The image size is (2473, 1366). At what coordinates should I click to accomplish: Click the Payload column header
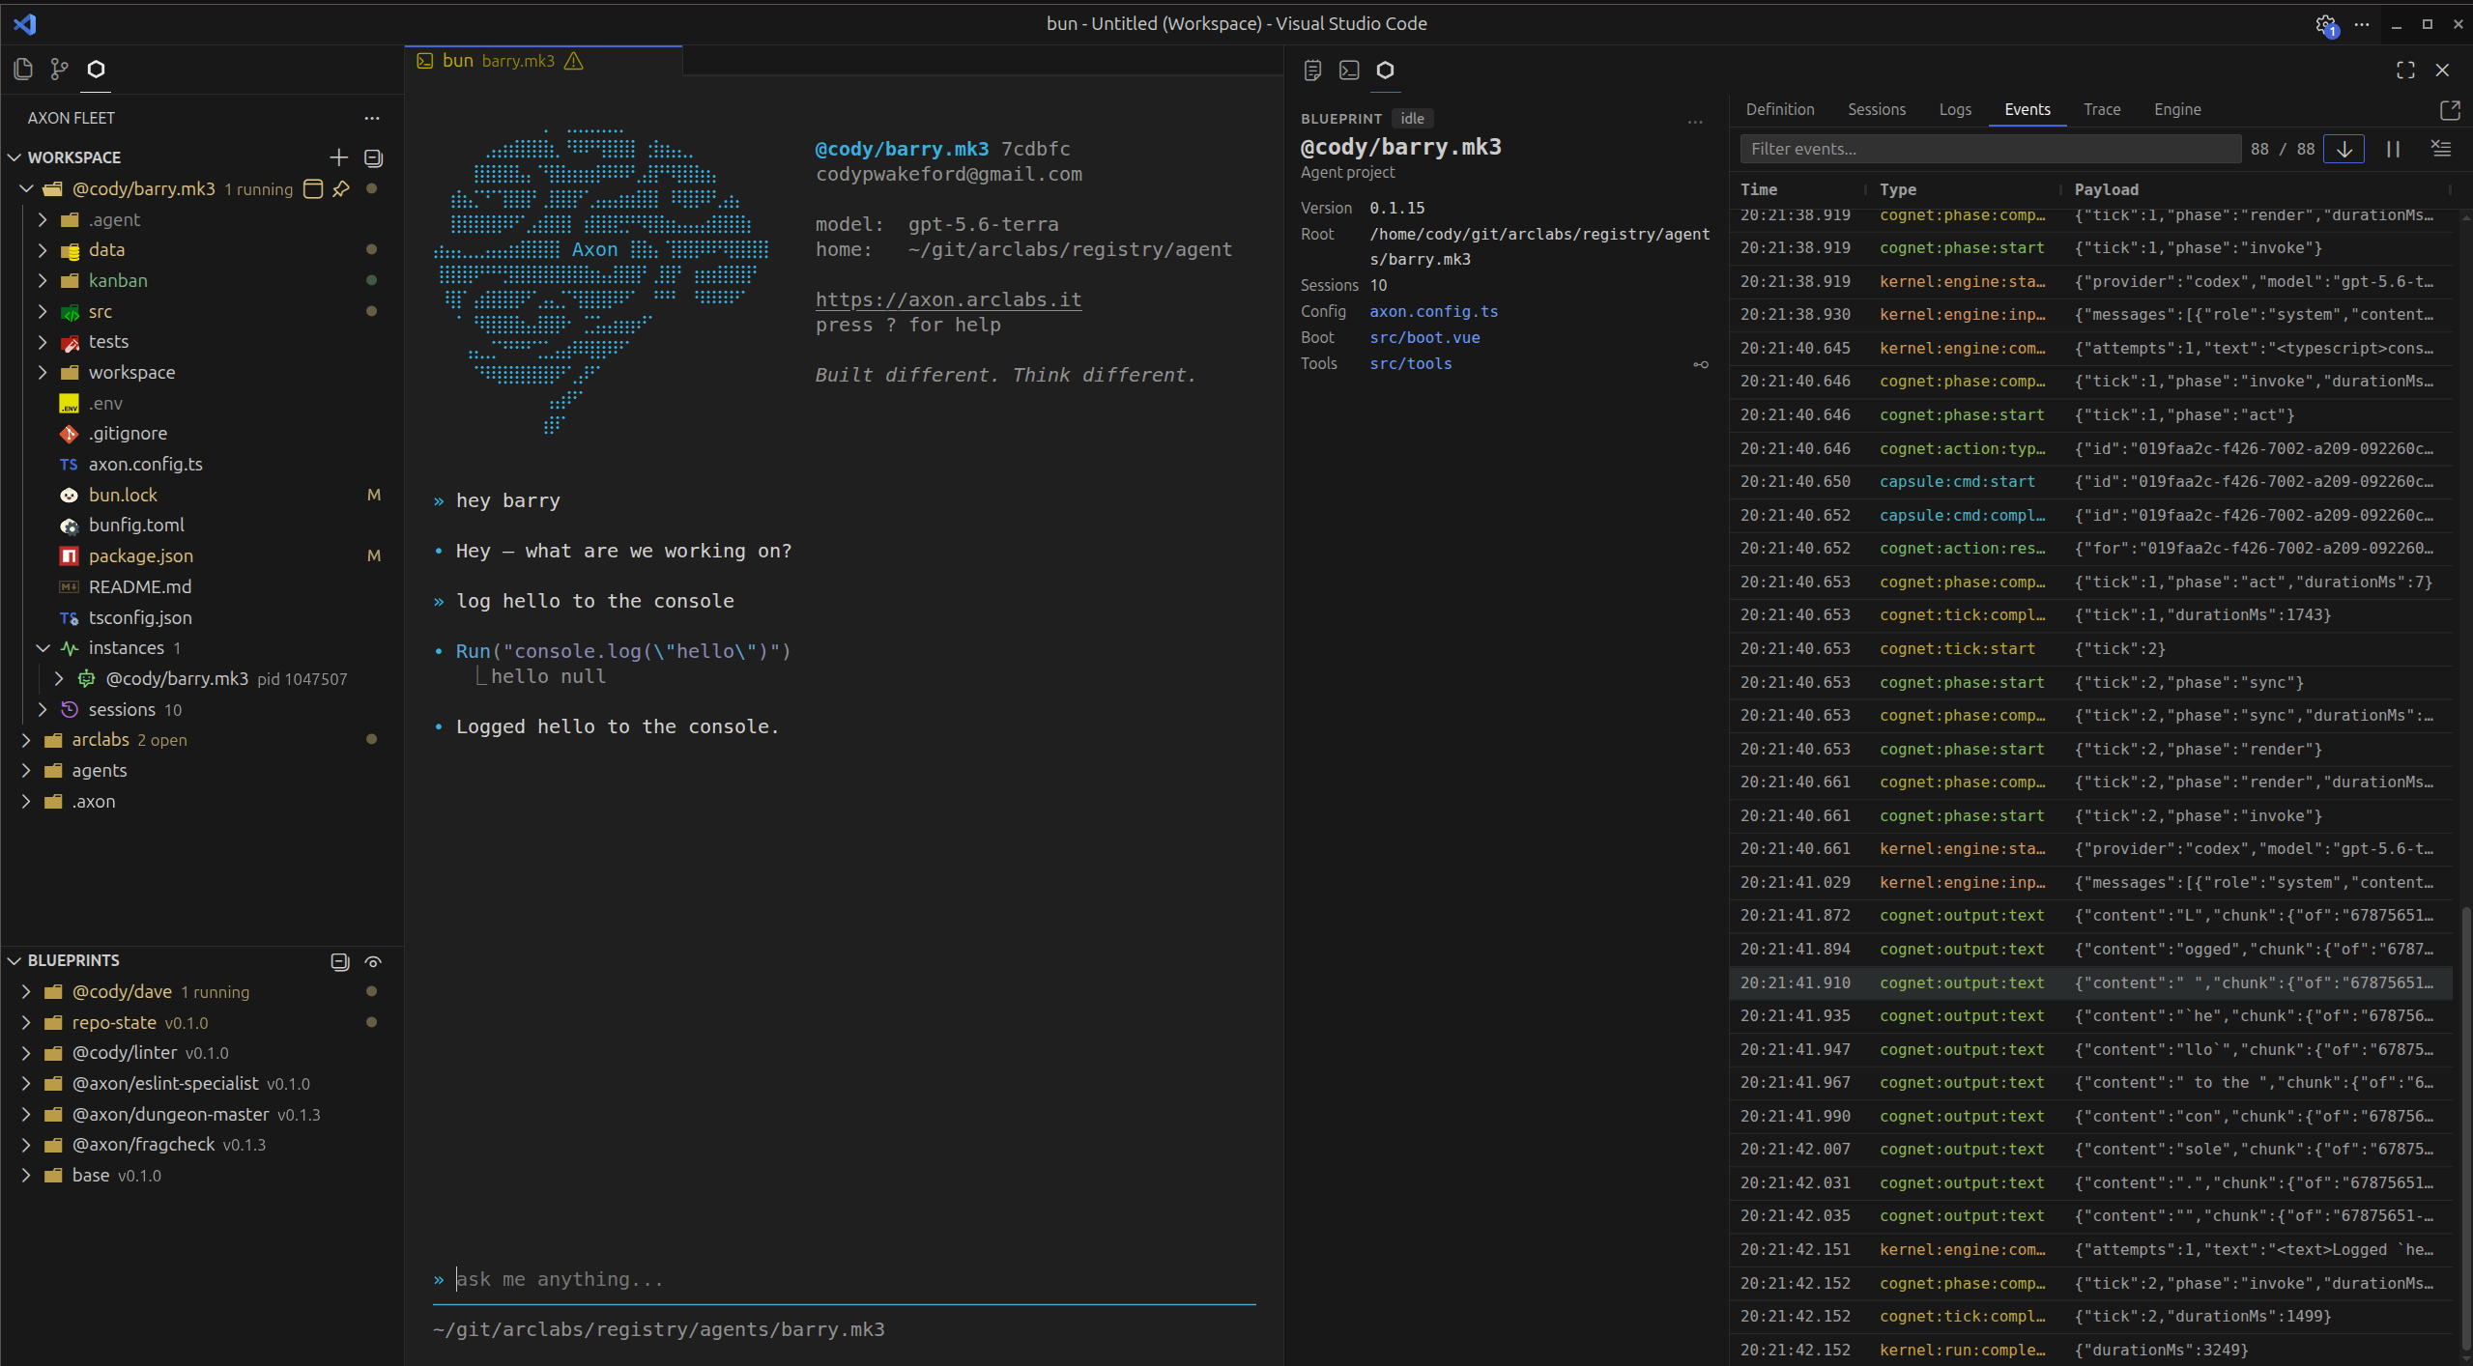point(2106,189)
